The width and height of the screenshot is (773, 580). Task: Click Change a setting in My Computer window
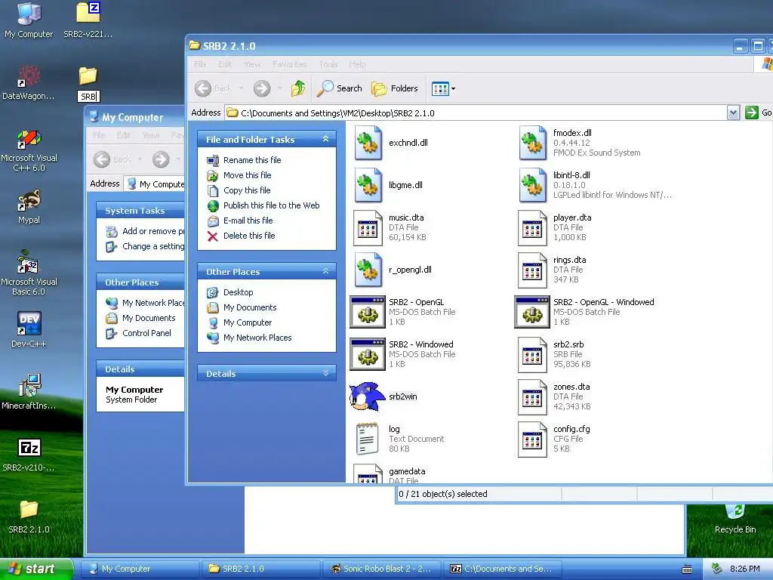pos(153,246)
